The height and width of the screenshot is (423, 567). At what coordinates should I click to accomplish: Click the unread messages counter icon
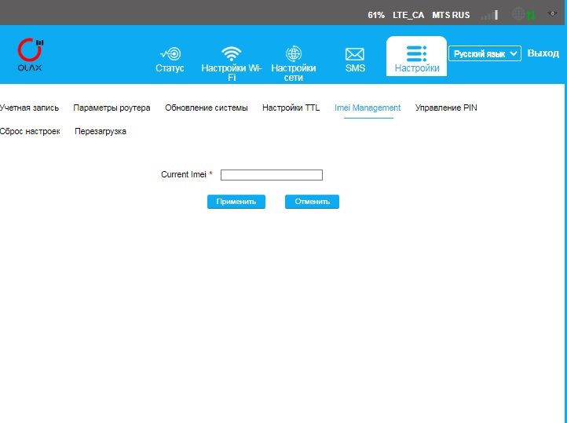click(x=552, y=14)
